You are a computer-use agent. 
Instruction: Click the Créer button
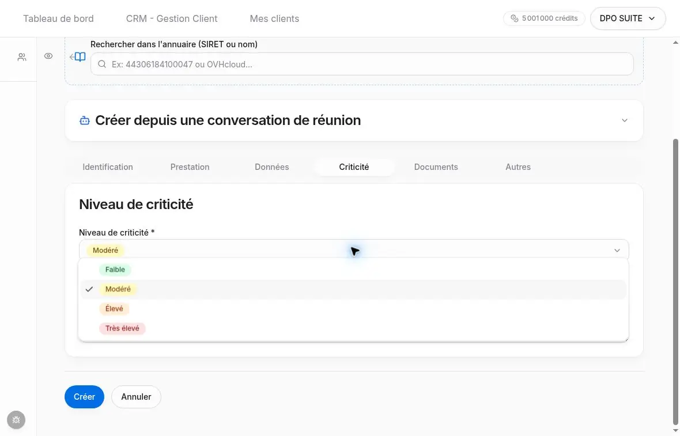84,397
